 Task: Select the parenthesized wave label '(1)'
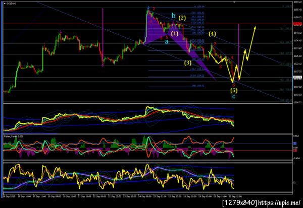pyautogui.click(x=175, y=34)
